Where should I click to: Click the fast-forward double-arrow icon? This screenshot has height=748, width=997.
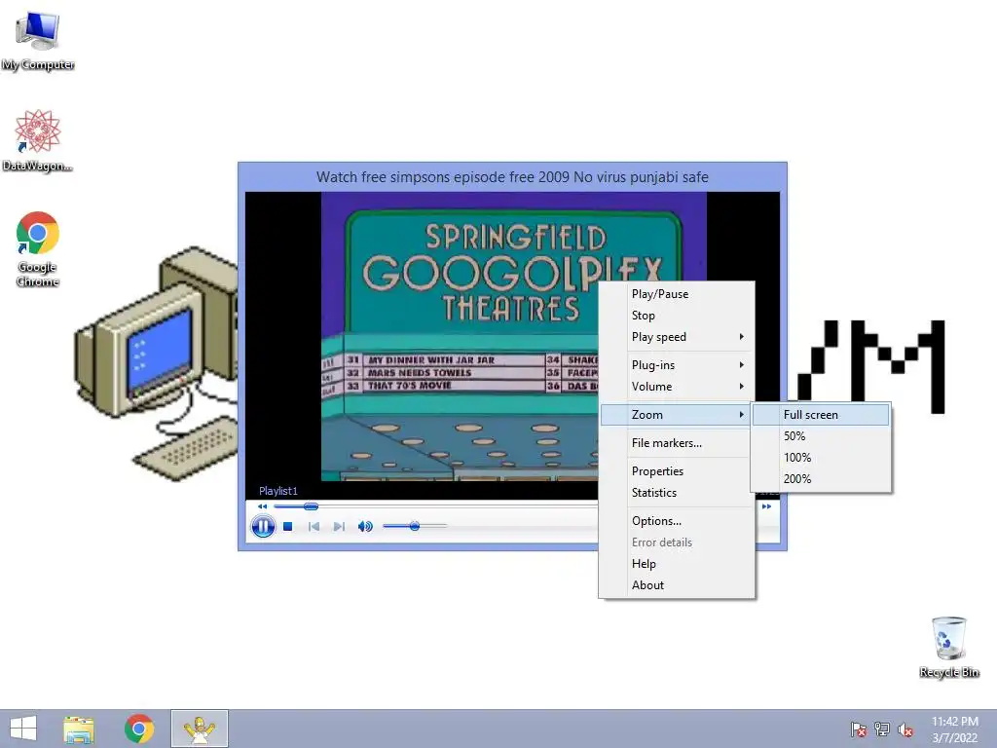click(767, 506)
